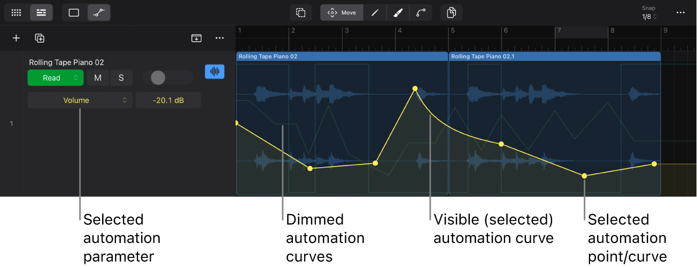Click the import track icon in header
The width and height of the screenshot is (697, 267).
197,38
